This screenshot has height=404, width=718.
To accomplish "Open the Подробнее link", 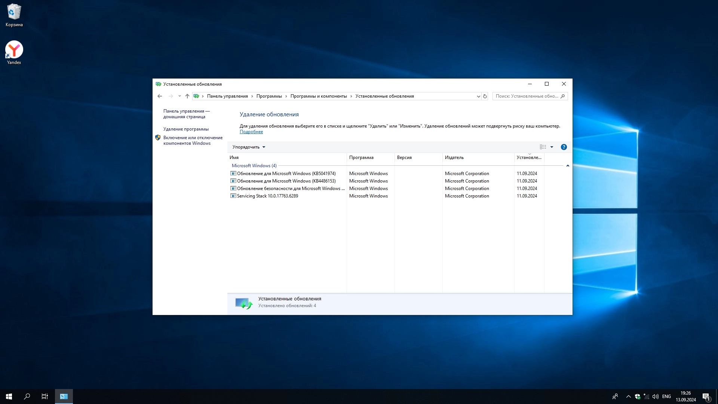I will pos(251,132).
